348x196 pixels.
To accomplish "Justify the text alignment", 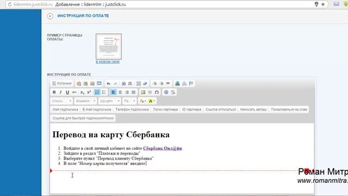I will [x=133, y=92].
